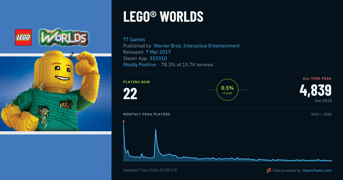Image resolution: width=343 pixels, height=180 pixels.
Task: Click the Monthly Peak Players label
Action: [147, 114]
